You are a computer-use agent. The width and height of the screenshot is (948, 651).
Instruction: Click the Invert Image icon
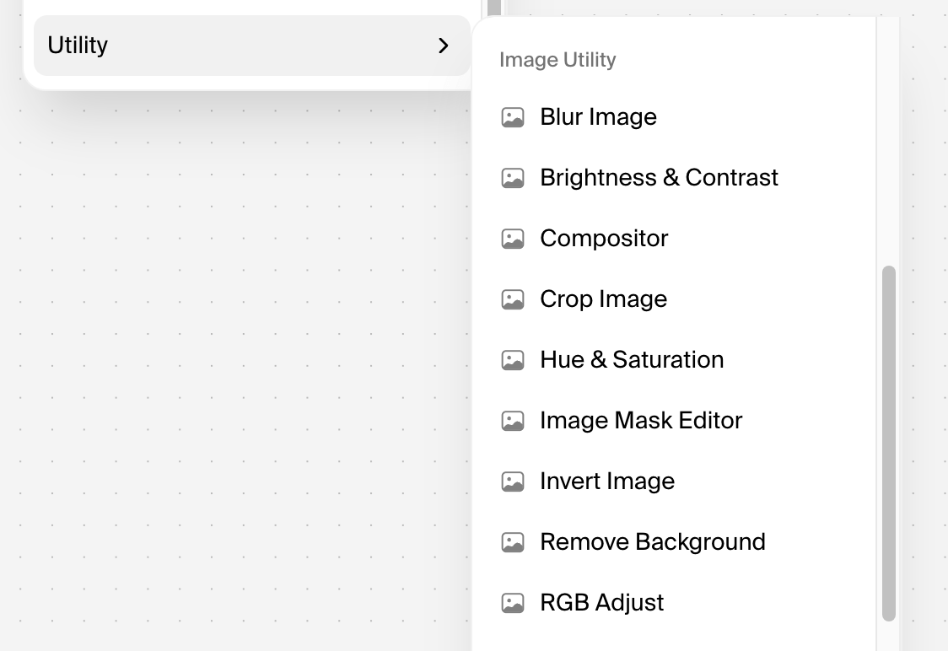click(513, 482)
